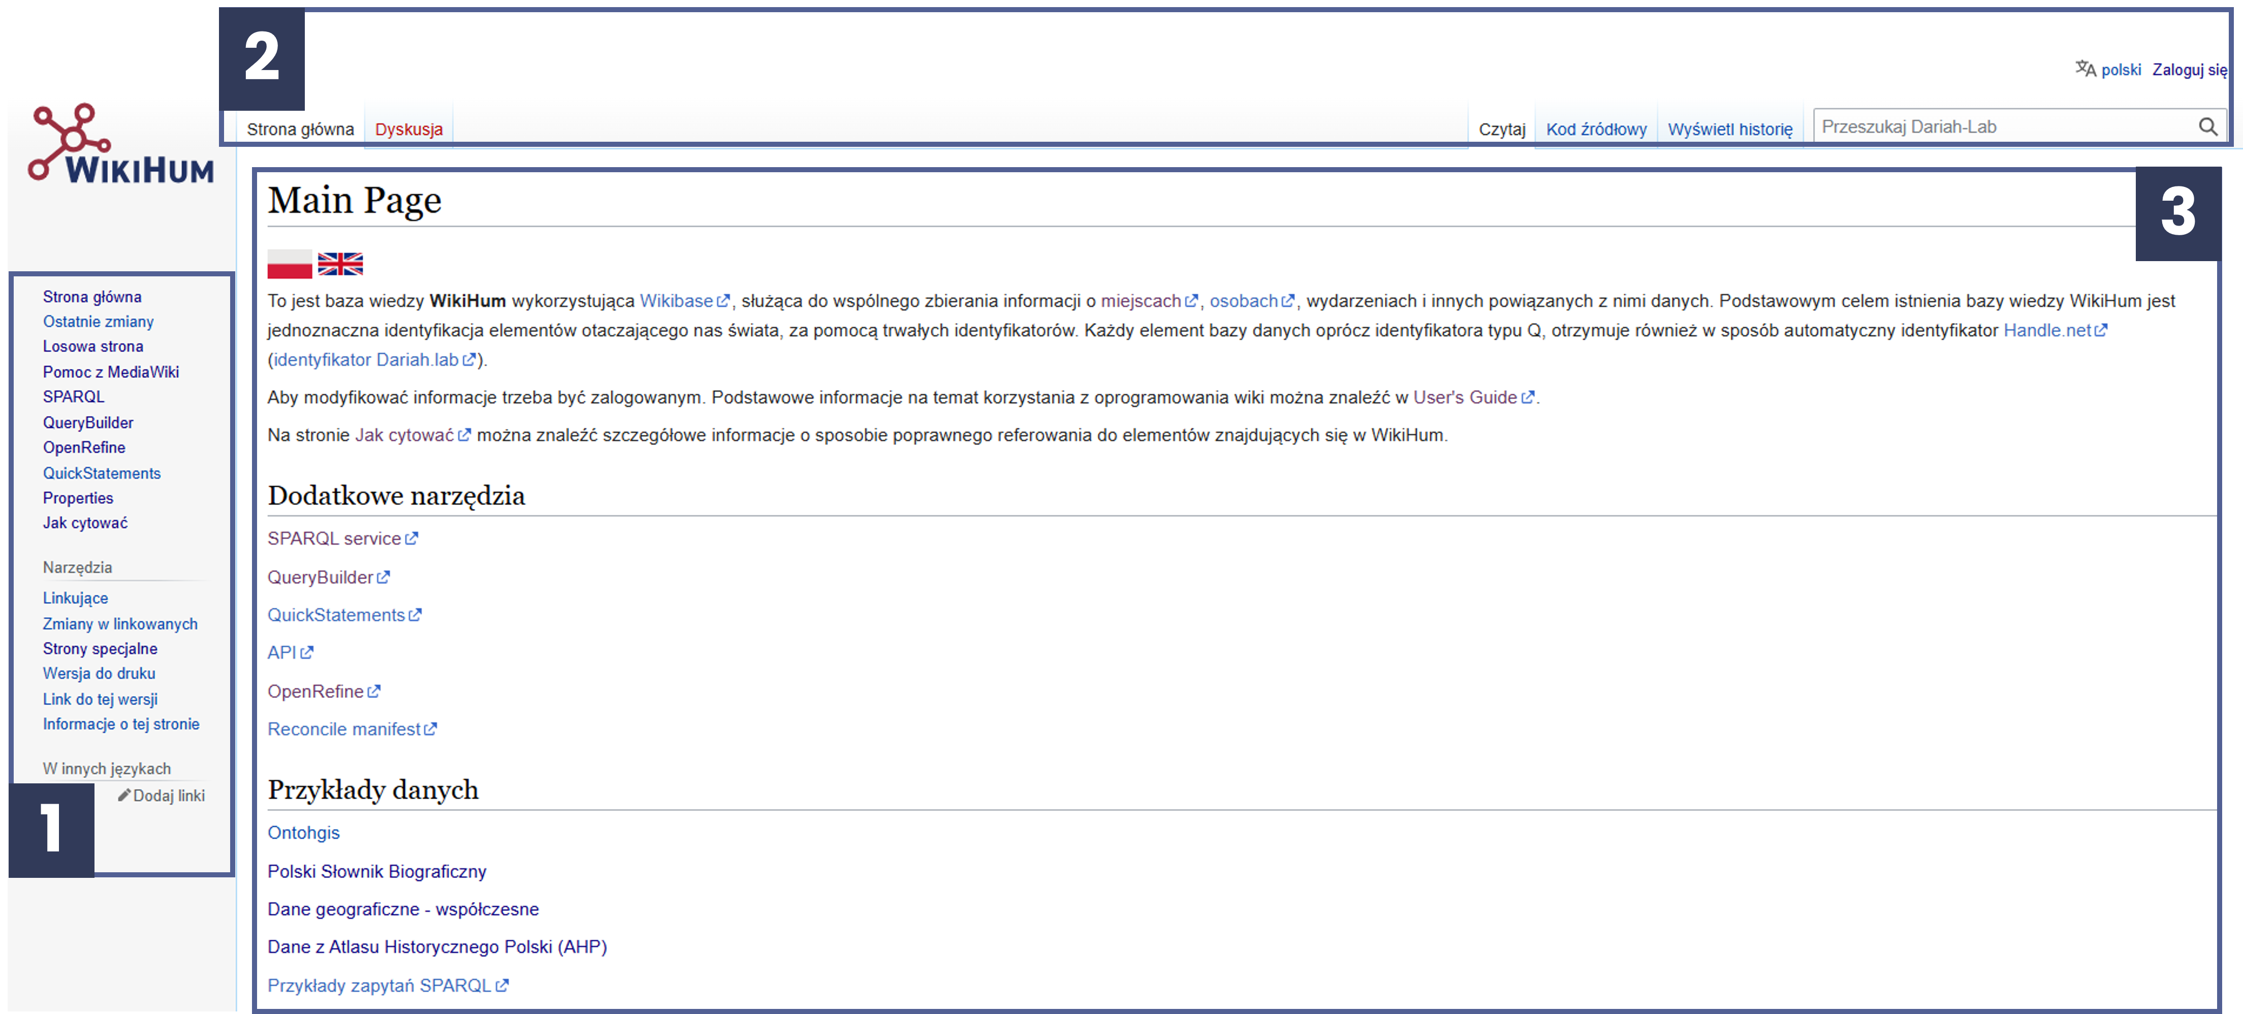Open the Reconcile manifest link

344,730
